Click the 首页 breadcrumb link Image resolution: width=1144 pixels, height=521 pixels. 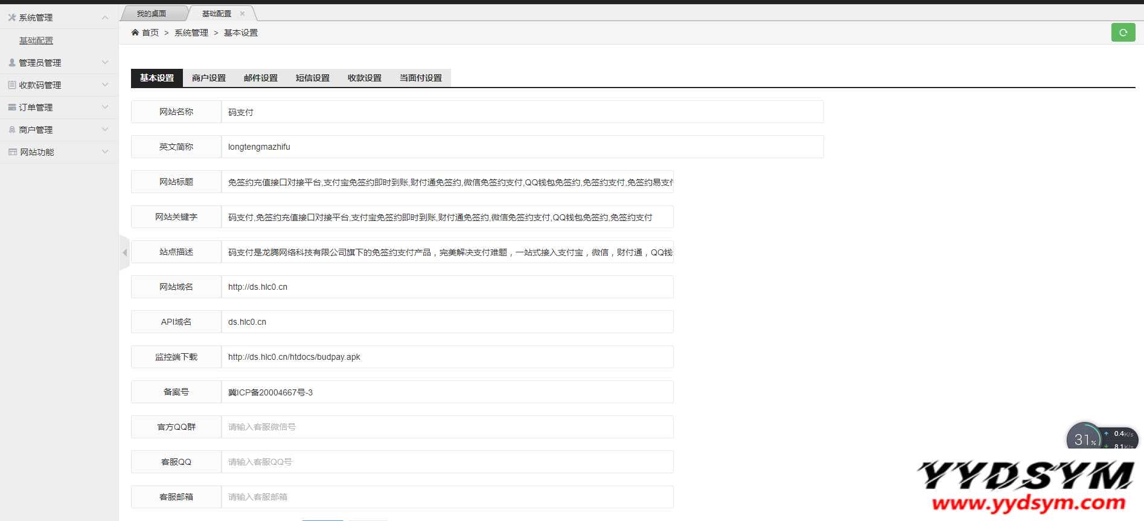tap(150, 33)
